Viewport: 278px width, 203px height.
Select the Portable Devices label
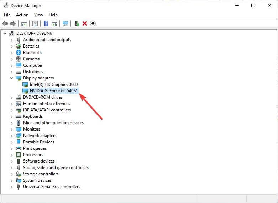point(38,142)
